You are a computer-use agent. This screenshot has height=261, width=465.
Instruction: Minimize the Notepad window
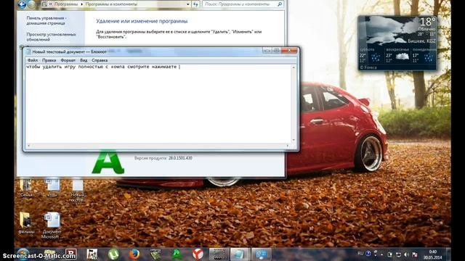pyautogui.click(x=267, y=51)
